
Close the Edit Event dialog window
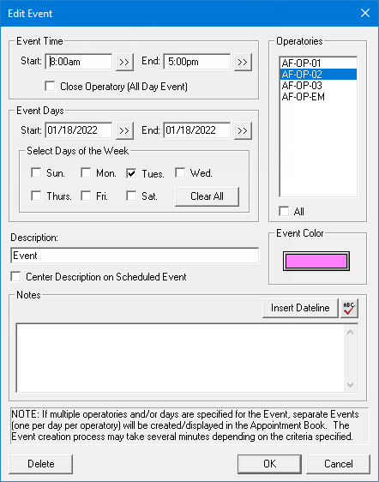(x=365, y=13)
